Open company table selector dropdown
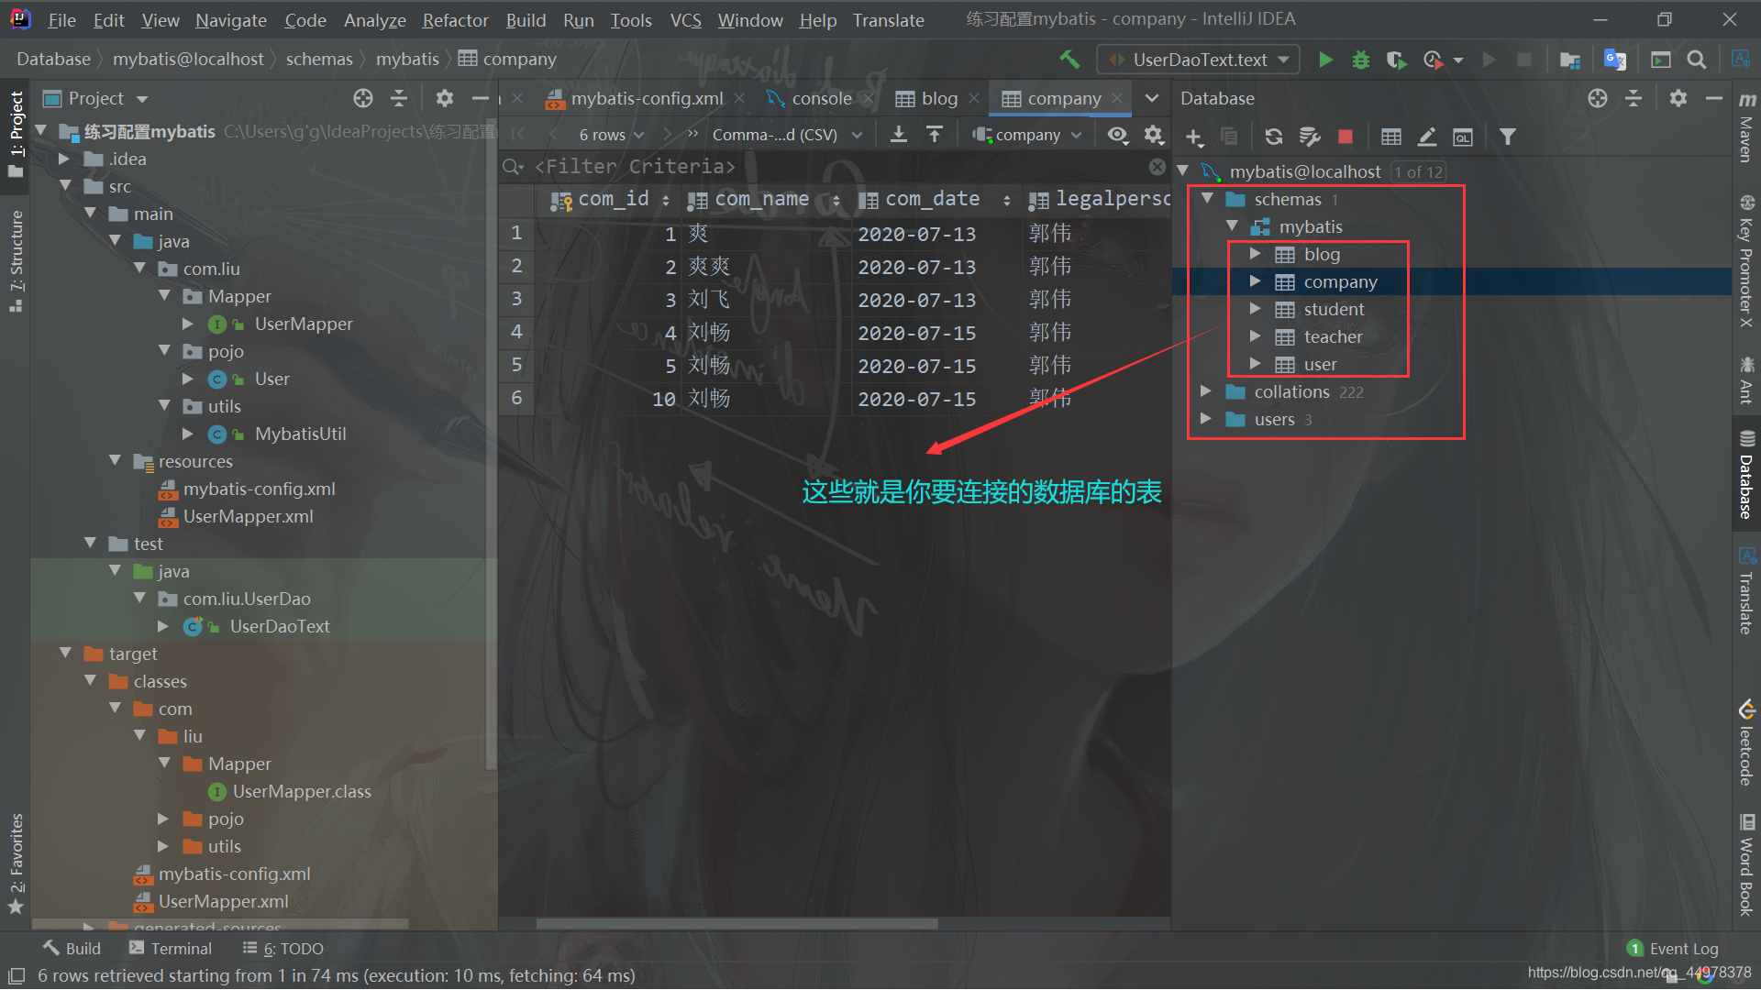This screenshot has width=1761, height=990. tap(1027, 135)
